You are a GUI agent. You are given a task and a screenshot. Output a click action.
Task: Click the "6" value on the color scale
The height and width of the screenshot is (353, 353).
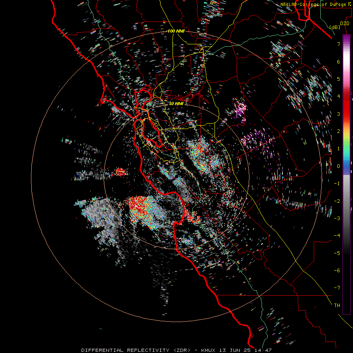[338, 62]
